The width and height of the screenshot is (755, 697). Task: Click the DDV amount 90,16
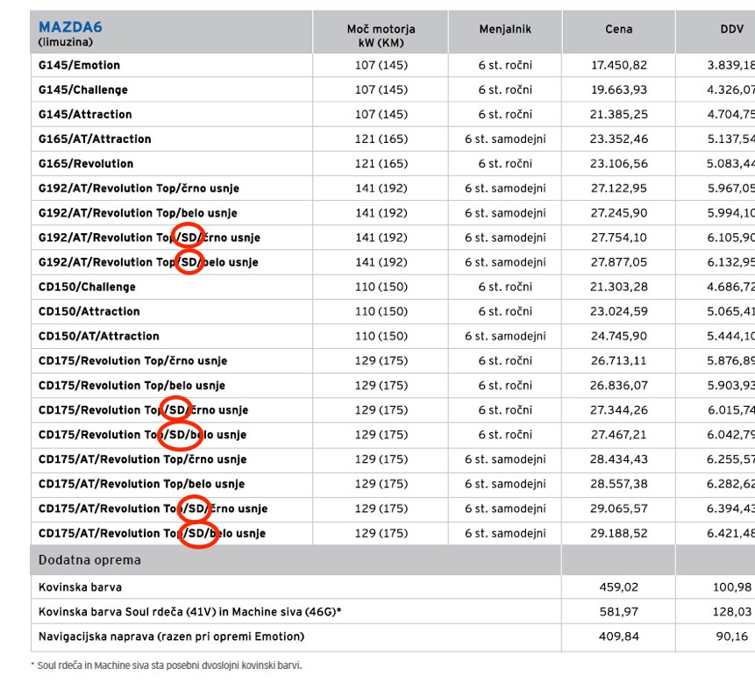(732, 637)
